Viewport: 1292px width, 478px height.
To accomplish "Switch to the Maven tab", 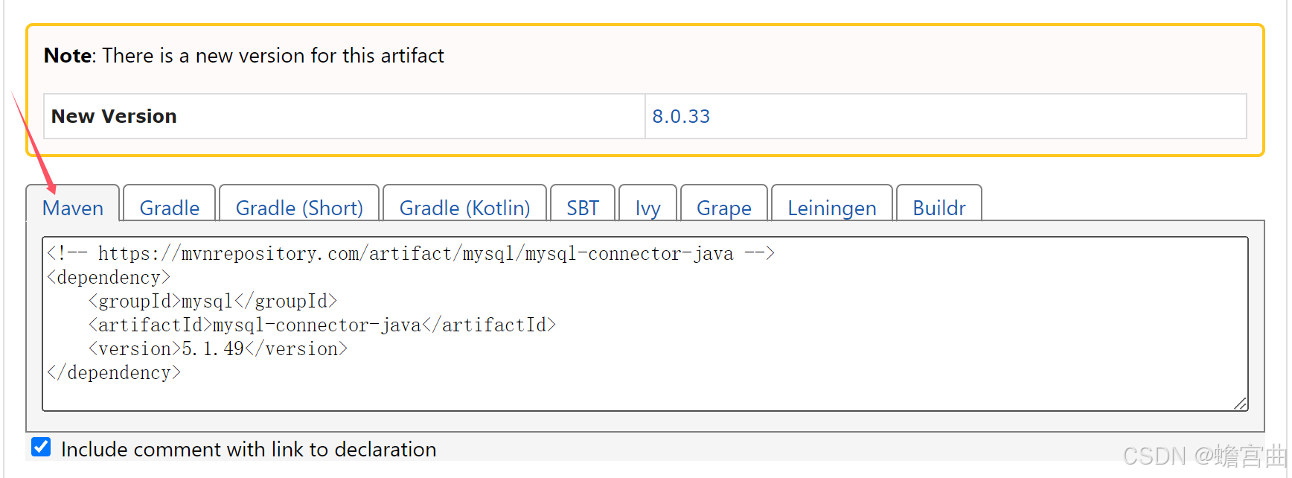I will click(x=73, y=203).
